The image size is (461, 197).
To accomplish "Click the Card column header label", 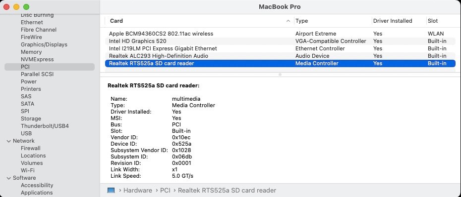I will pos(116,21).
